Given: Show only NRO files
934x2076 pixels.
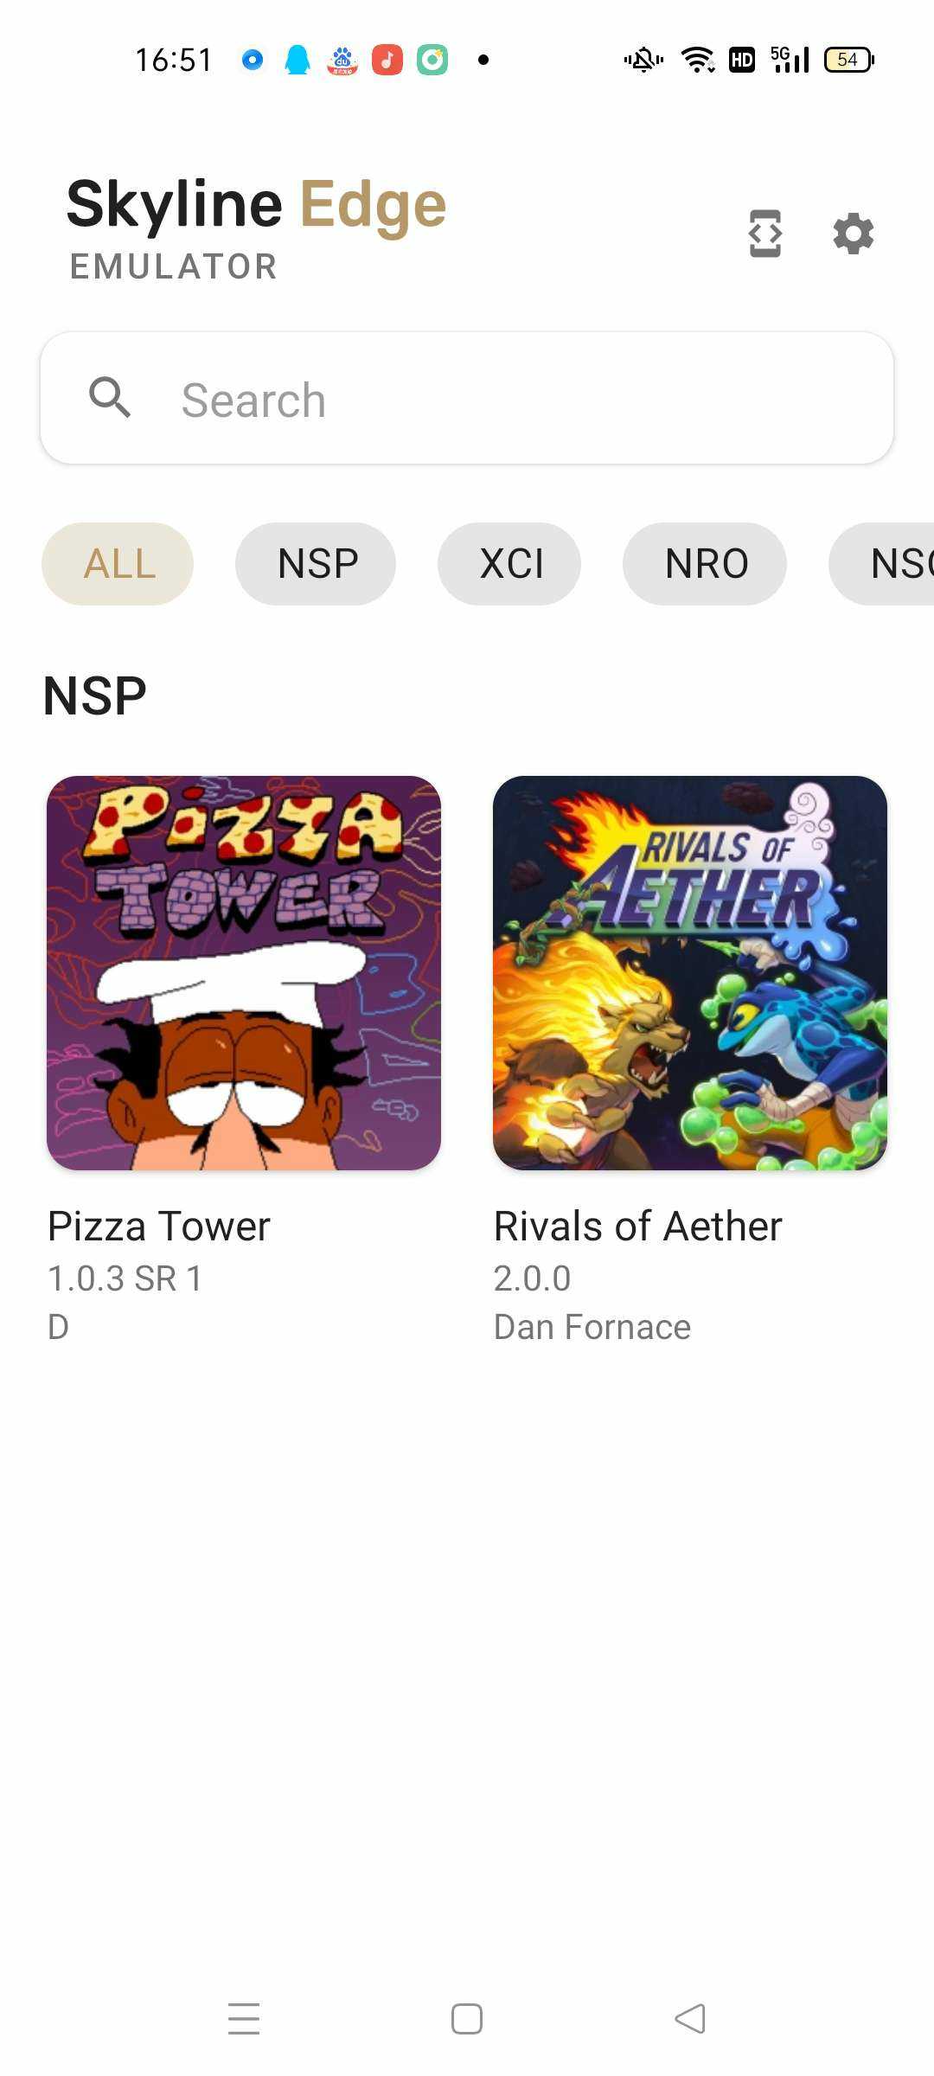Looking at the screenshot, I should tap(705, 564).
